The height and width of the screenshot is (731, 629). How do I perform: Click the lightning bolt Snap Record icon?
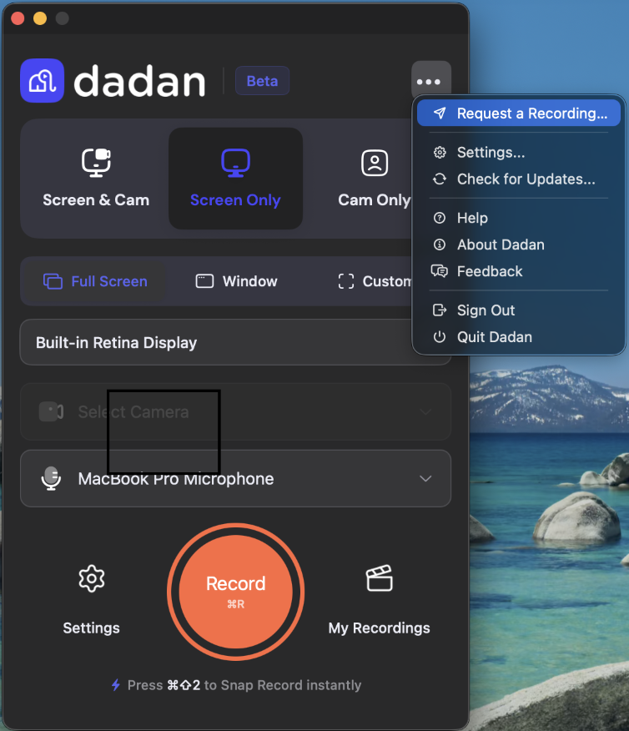tap(116, 685)
